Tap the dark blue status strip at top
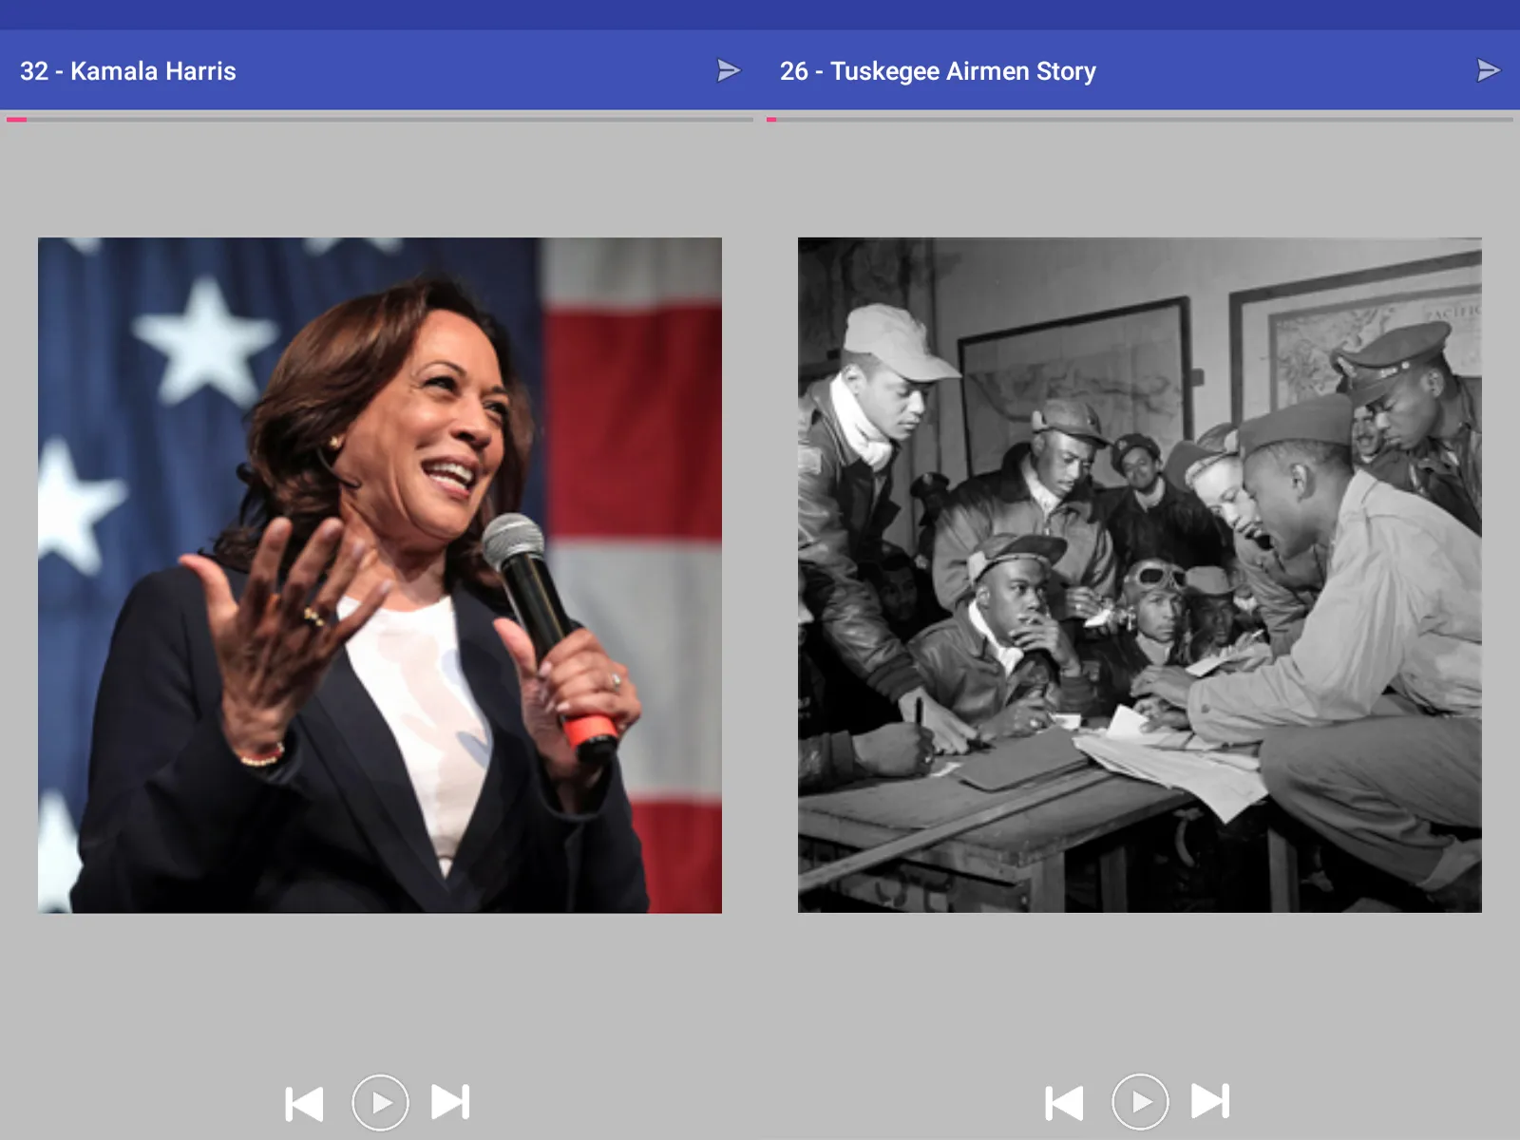This screenshot has height=1140, width=1520. [x=760, y=14]
